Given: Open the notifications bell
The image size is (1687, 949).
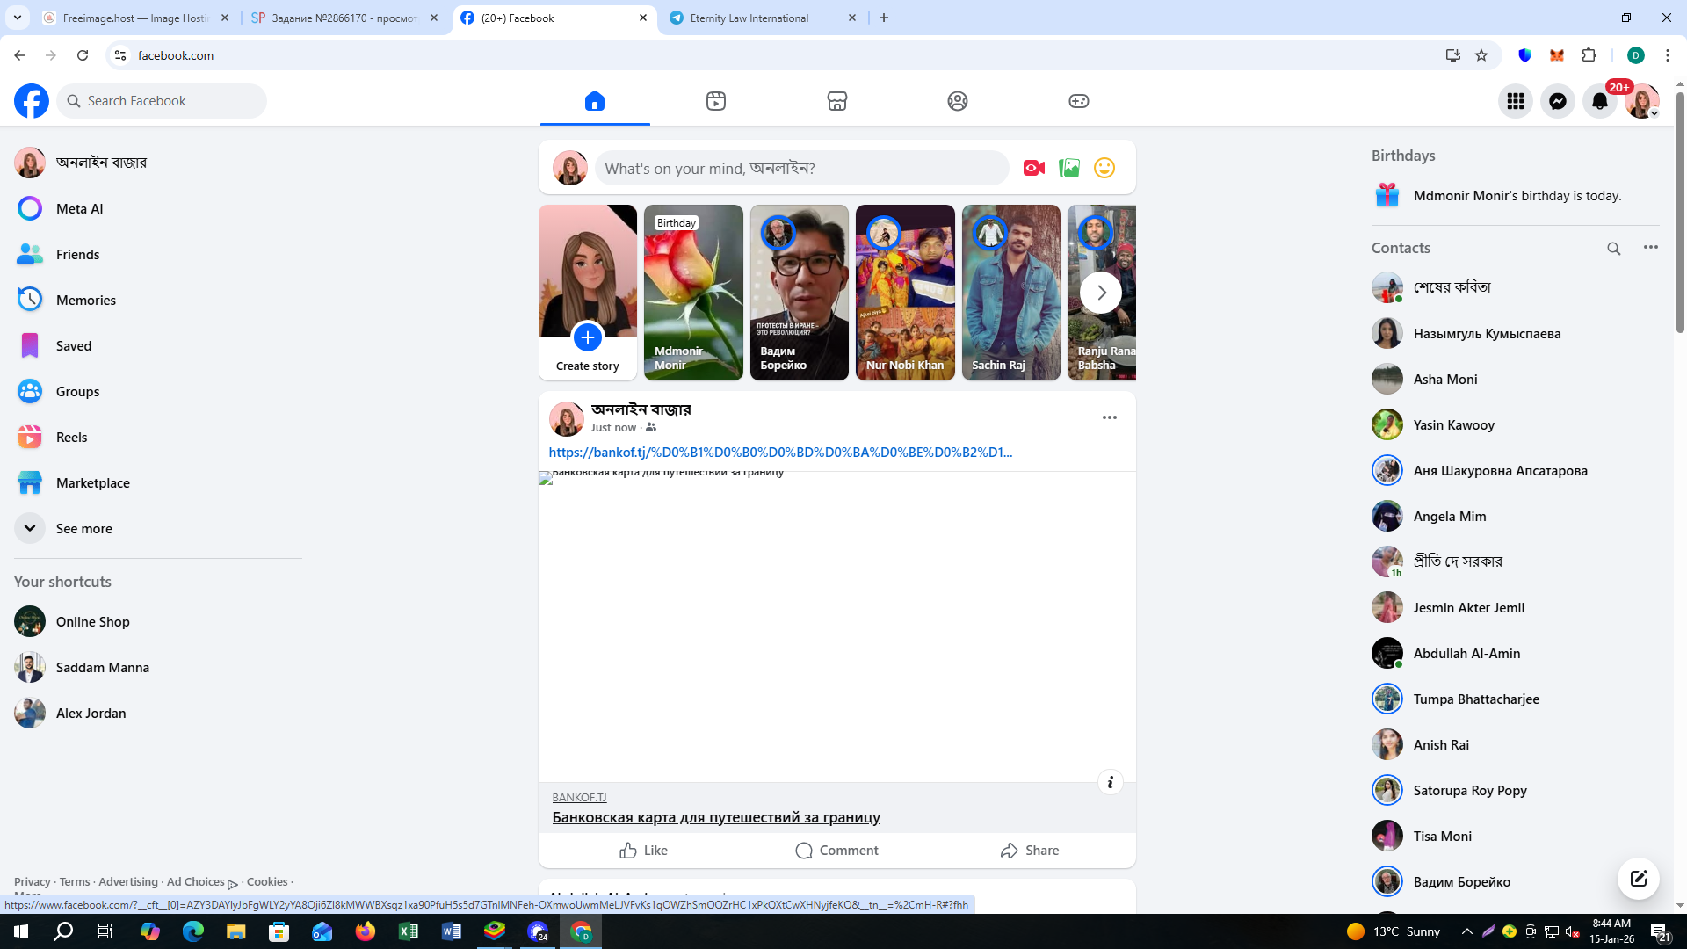Looking at the screenshot, I should [x=1599, y=101].
